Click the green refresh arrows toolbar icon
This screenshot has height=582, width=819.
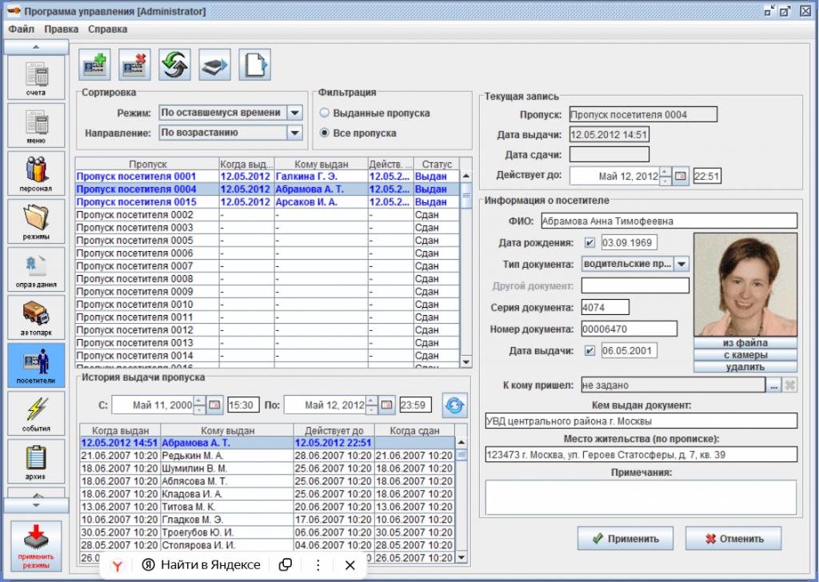pyautogui.click(x=175, y=66)
